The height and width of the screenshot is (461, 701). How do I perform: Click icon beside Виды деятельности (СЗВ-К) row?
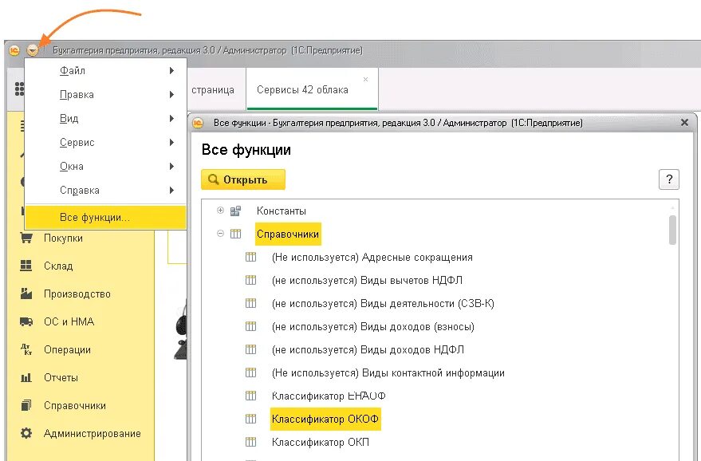click(250, 303)
